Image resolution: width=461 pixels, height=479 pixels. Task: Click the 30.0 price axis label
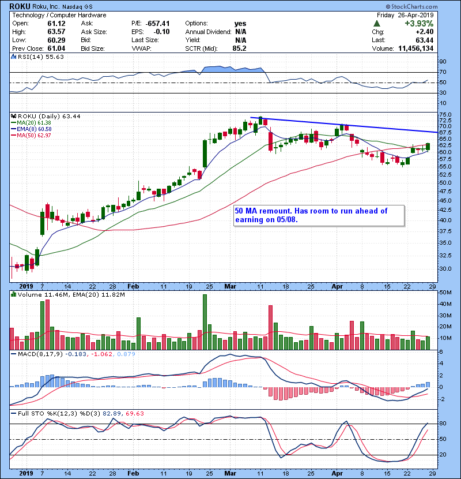pyautogui.click(x=445, y=269)
